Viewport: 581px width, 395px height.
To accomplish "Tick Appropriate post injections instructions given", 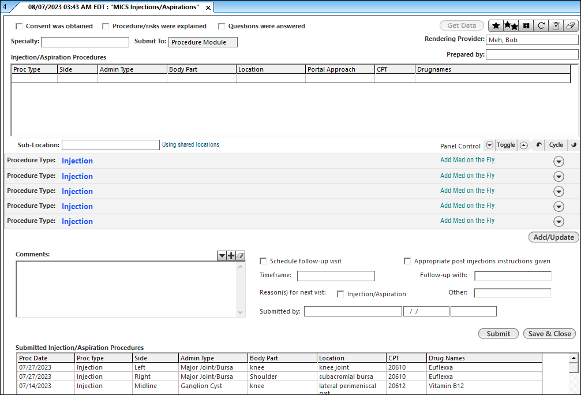I will click(x=407, y=261).
